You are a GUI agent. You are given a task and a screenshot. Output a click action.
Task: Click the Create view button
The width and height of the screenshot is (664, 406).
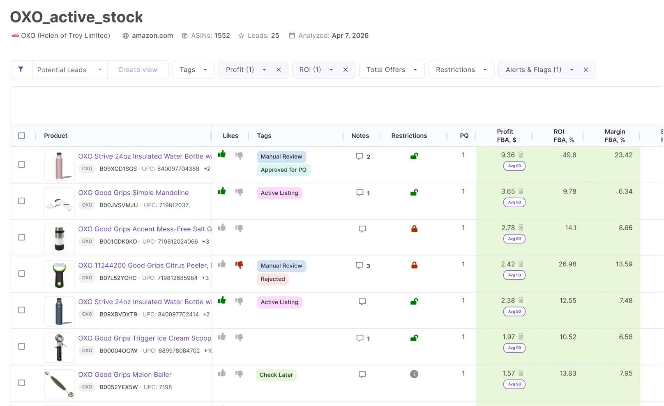138,70
